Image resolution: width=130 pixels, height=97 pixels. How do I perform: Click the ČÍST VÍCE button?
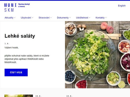click(16, 72)
